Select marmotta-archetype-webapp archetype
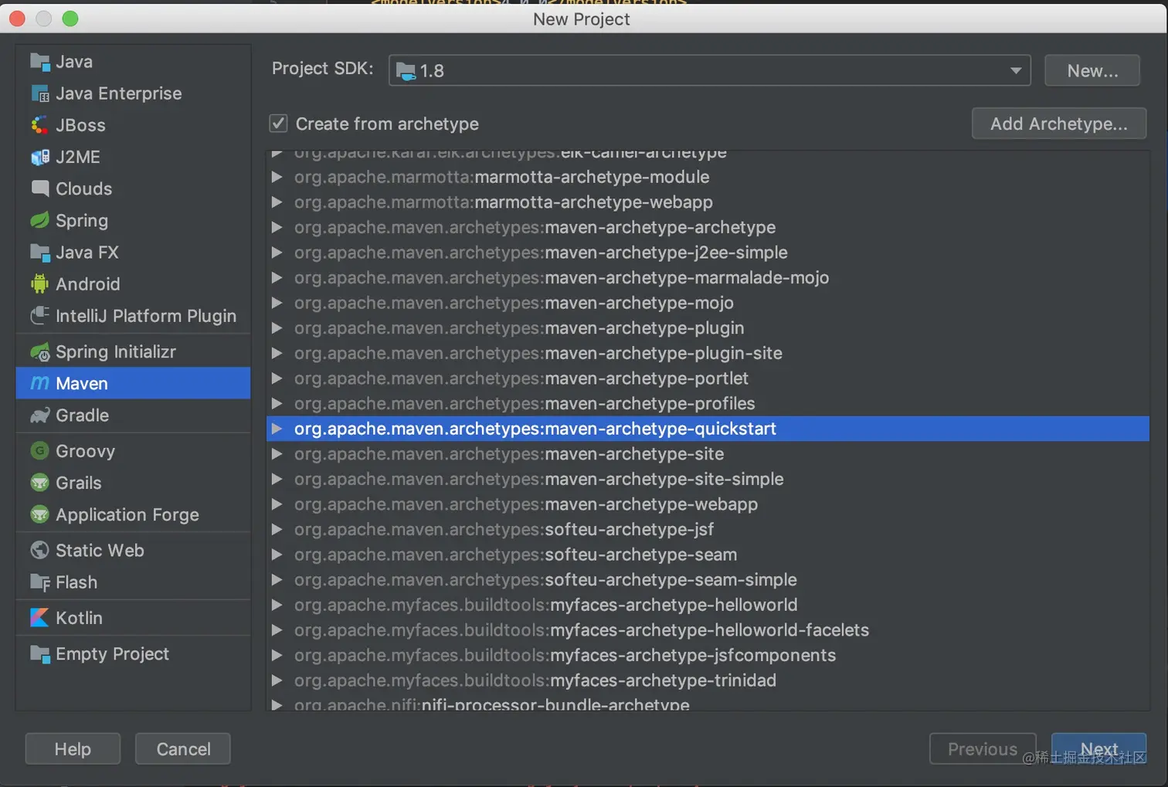This screenshot has width=1168, height=787. (x=708, y=202)
